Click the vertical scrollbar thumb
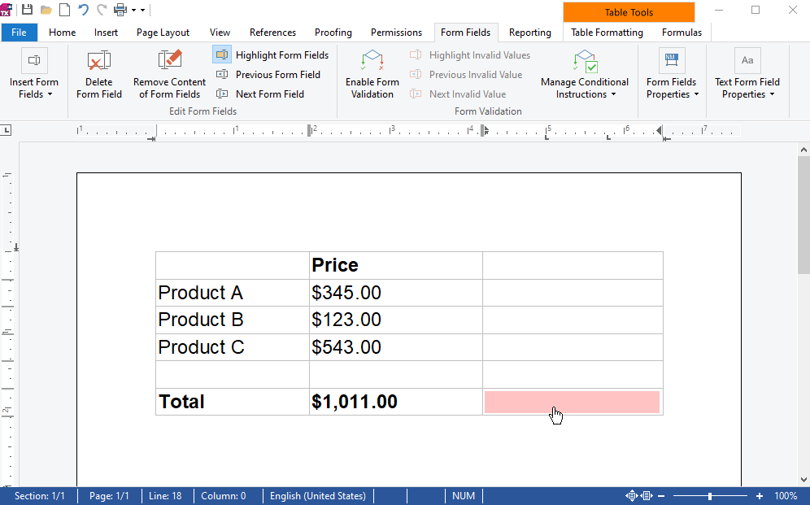The image size is (810, 505). click(x=803, y=215)
